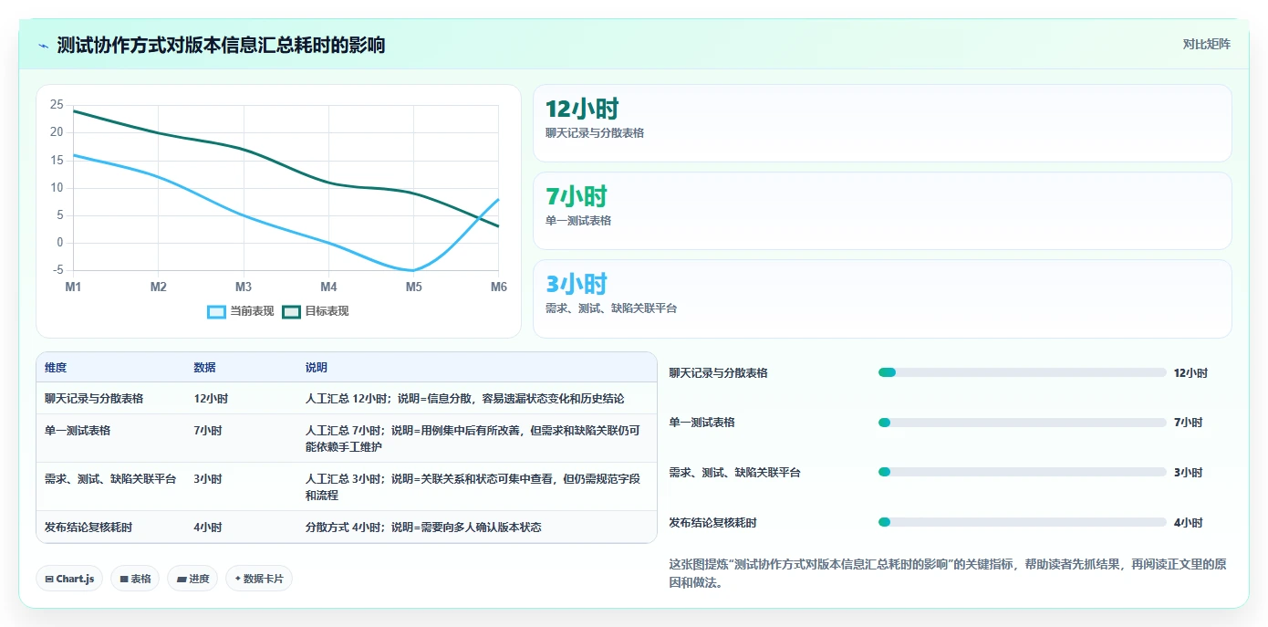Click description starting 人工汇总 12小时
This screenshot has height=627, width=1268.
click(x=465, y=399)
